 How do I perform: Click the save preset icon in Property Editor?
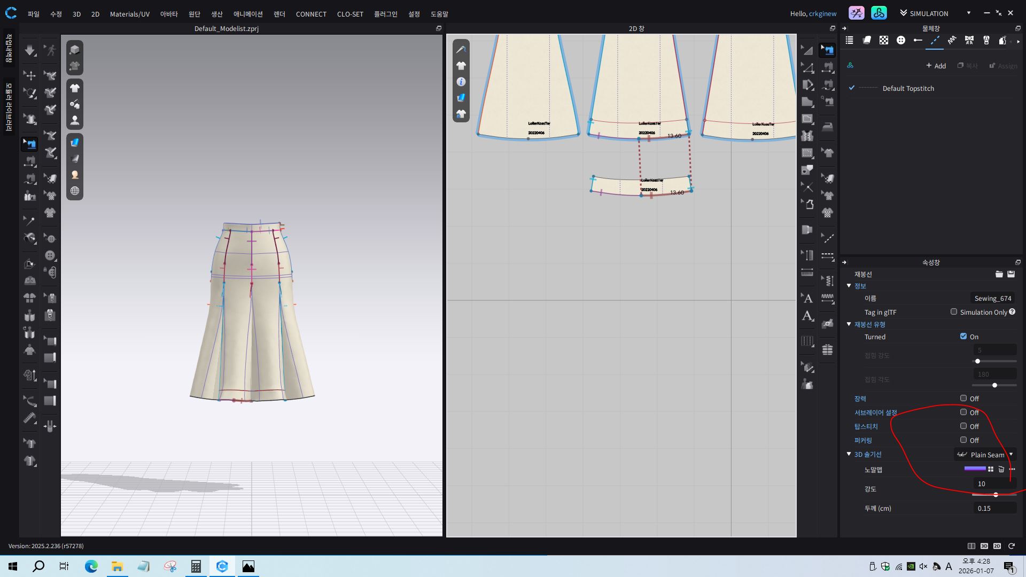(1011, 274)
